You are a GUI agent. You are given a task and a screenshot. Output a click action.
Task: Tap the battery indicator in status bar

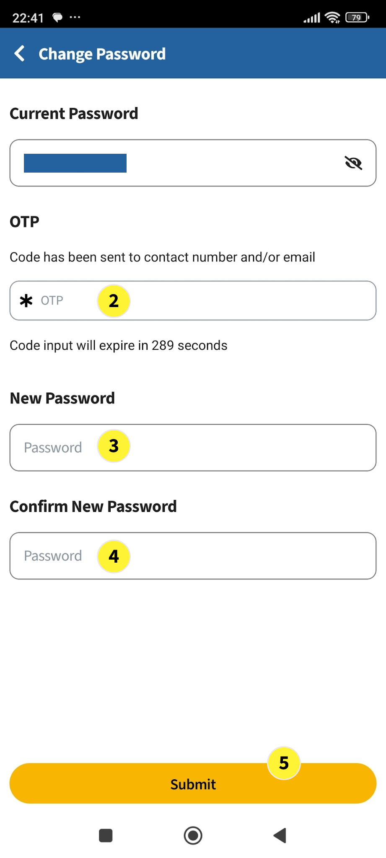(x=357, y=18)
